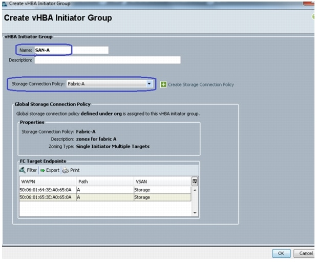Click Storage VSAN cell of 50:06:01:65 row
Viewport: 317px width, 269px height.
tap(162, 197)
